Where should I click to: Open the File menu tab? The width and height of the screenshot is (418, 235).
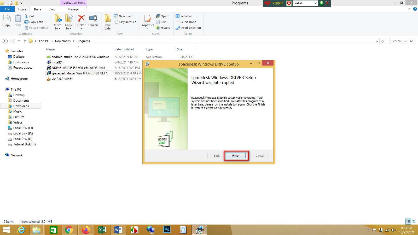[7, 9]
